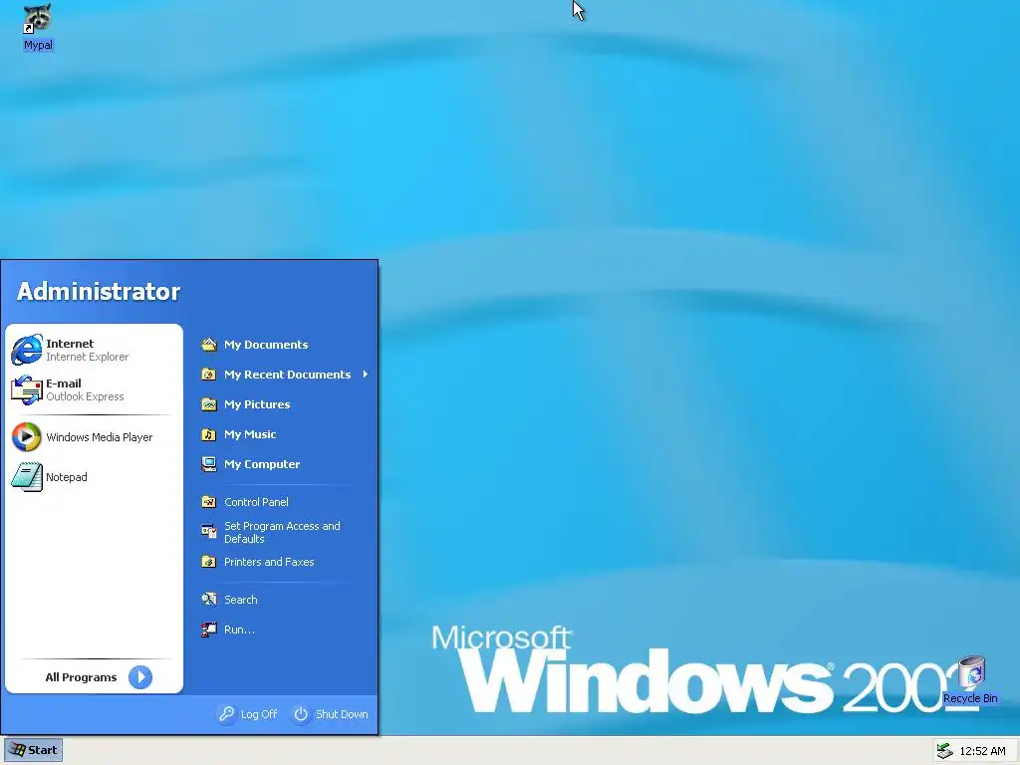Launch Internet Explorer from the pinned list
The width and height of the screenshot is (1020, 765).
(x=27, y=350)
